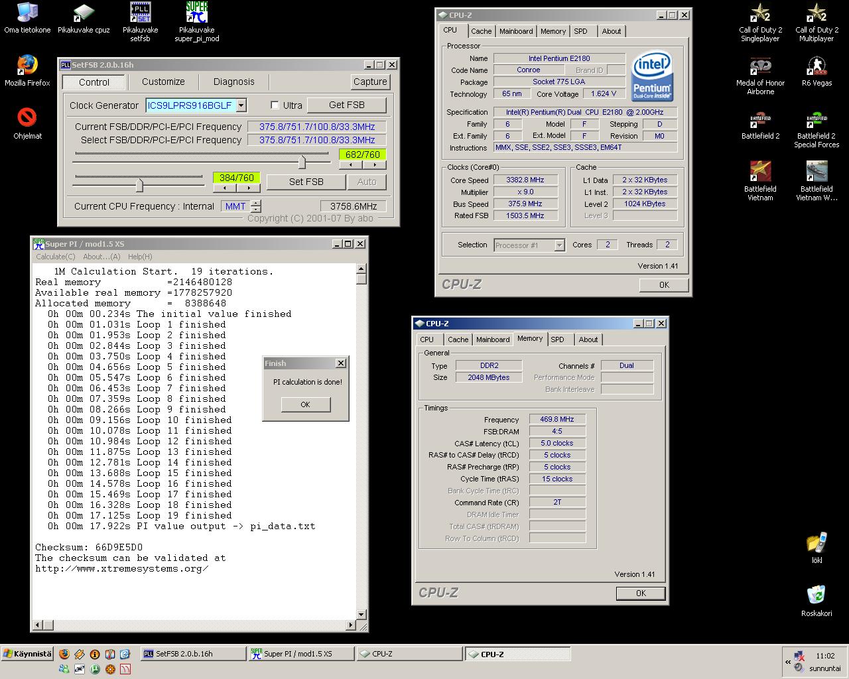The image size is (849, 679).
Task: Expand hidden system tray icons
Action: pos(787,662)
